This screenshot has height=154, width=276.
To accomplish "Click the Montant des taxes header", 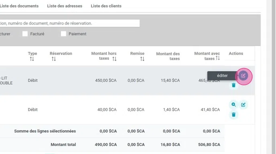I will pos(168,56).
